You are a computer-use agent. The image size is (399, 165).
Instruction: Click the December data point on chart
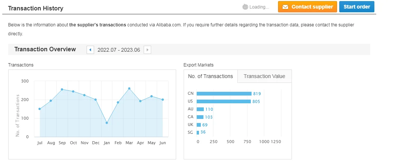96,100
